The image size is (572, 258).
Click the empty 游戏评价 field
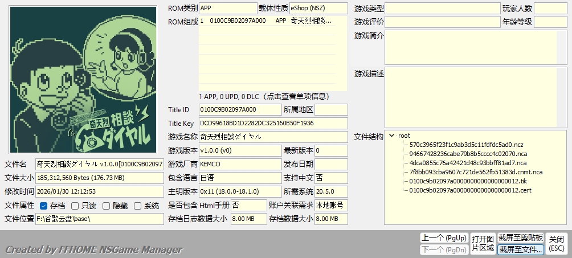(443, 22)
